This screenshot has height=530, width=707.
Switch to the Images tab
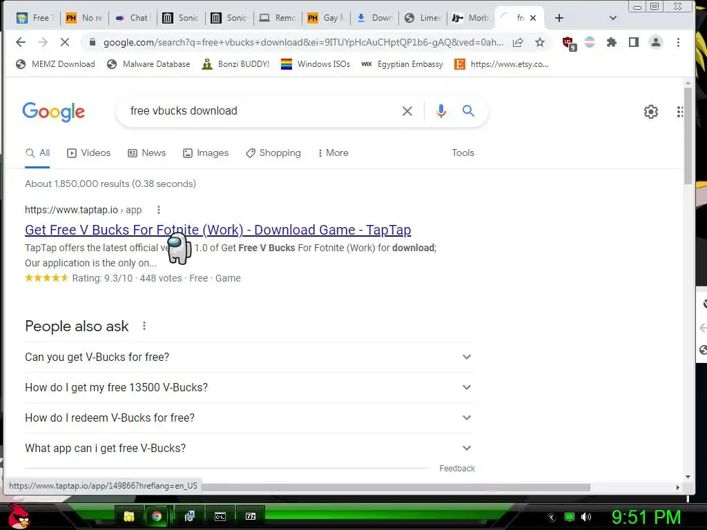pyautogui.click(x=206, y=153)
